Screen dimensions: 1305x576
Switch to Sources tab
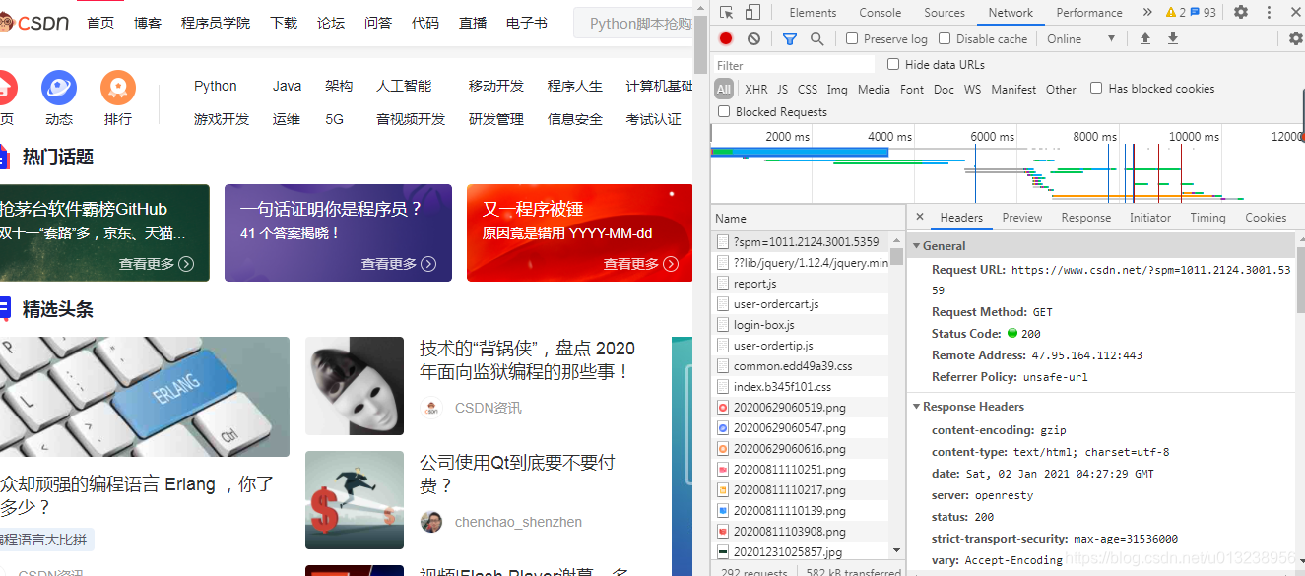[x=945, y=12]
